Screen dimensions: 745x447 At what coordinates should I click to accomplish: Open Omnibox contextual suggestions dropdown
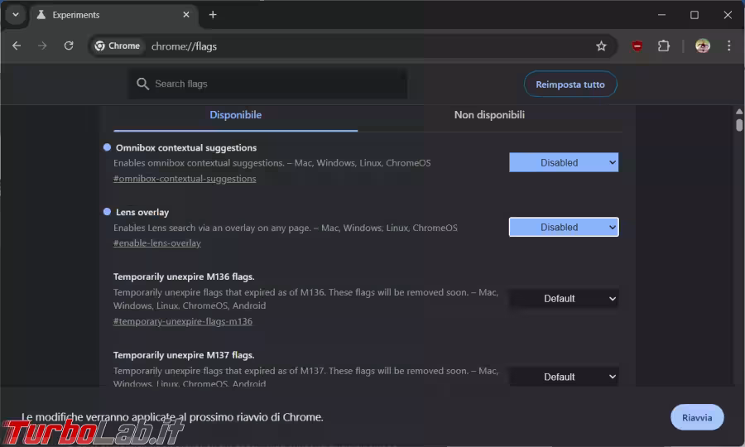coord(563,163)
